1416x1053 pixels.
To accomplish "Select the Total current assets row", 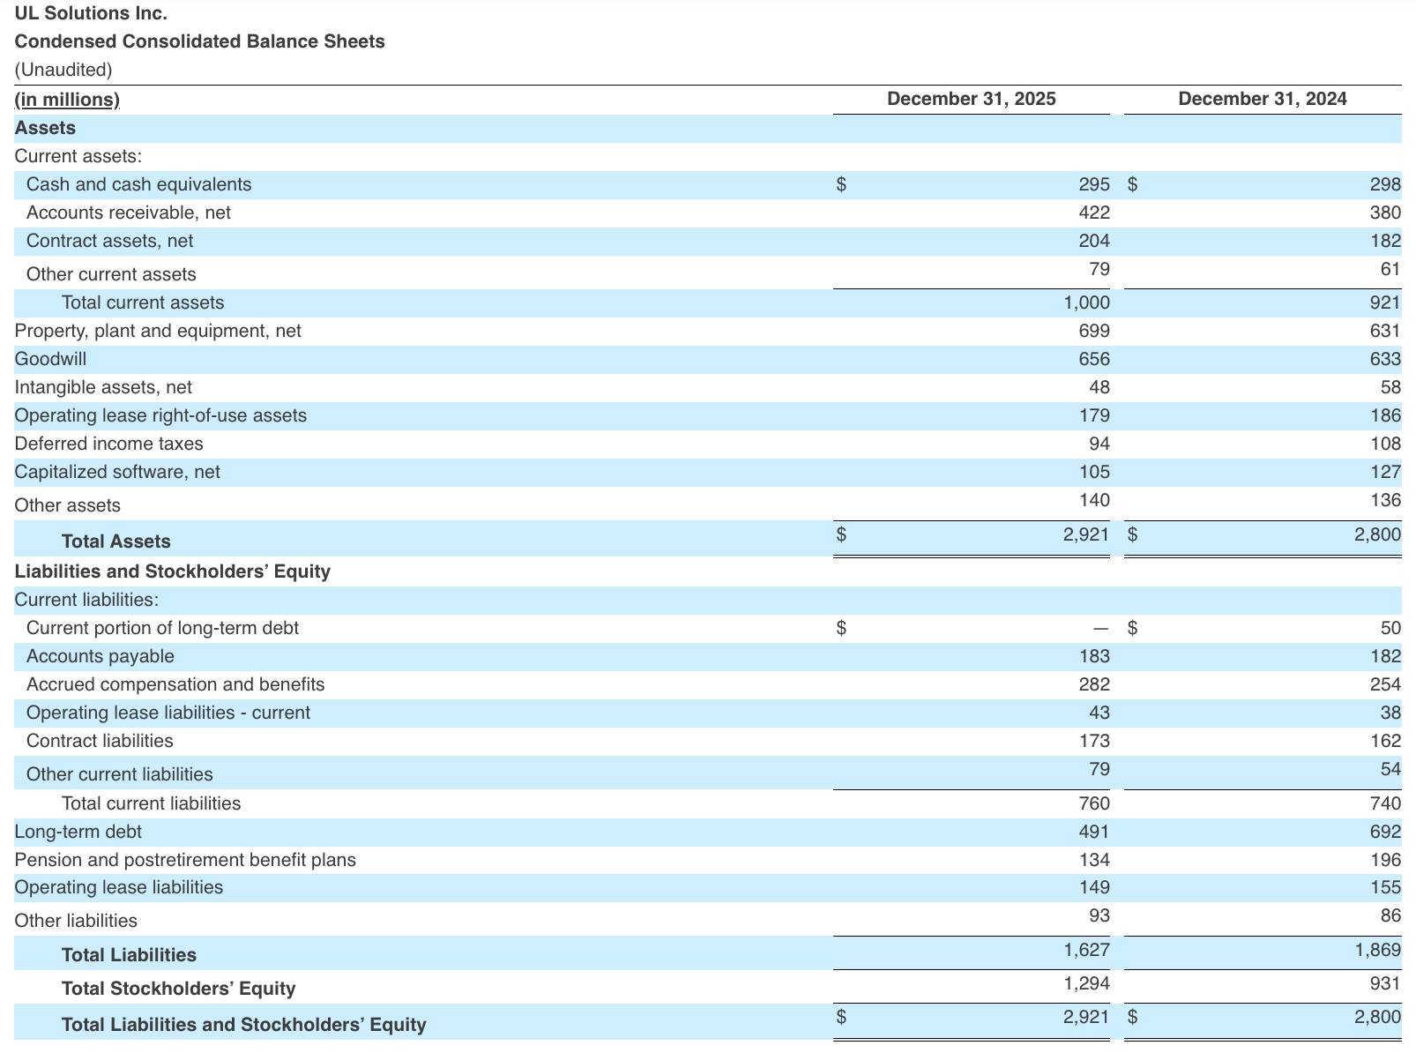I will pyautogui.click(x=143, y=302).
